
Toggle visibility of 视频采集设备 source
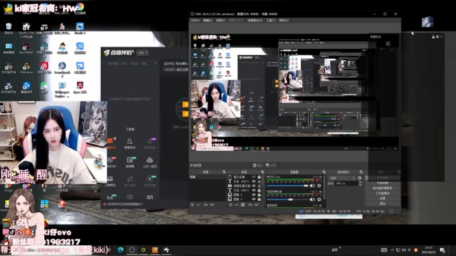(x=253, y=186)
